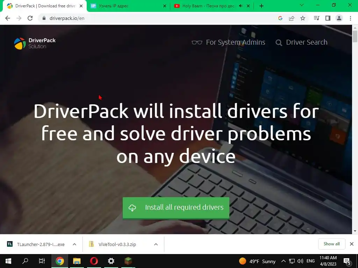The height and width of the screenshot is (268, 358).
Task: Open taskbar search magnifier
Action: tap(25, 261)
